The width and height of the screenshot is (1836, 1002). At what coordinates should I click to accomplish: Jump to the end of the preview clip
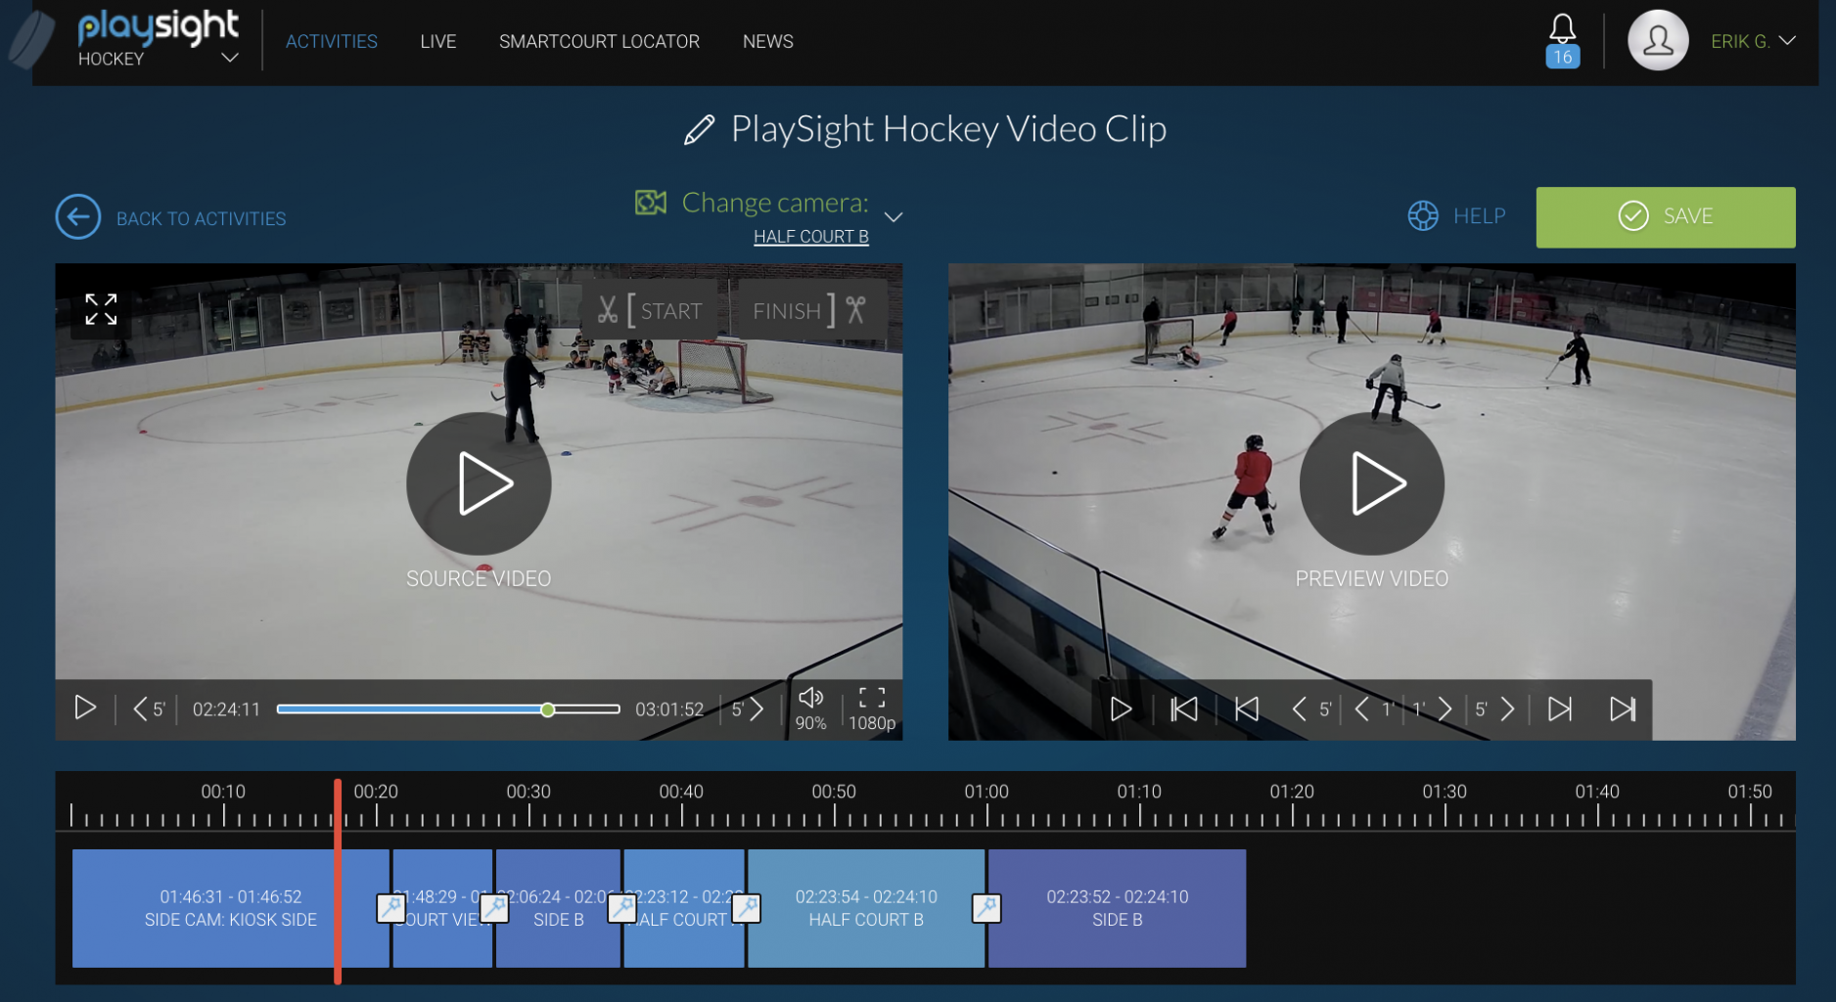(1624, 709)
